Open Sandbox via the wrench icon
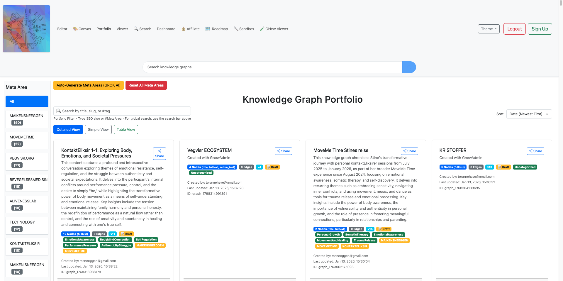 tap(236, 29)
